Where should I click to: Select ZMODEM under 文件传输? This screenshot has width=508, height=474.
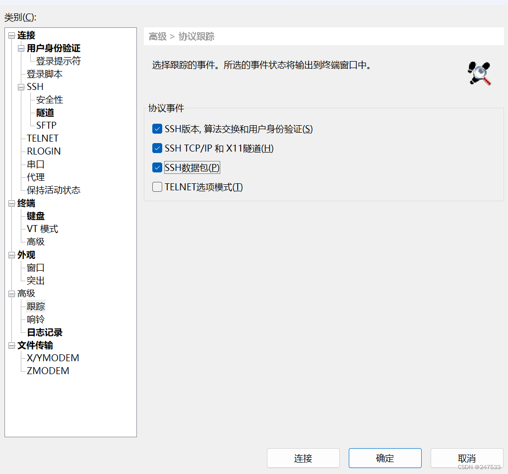[48, 370]
